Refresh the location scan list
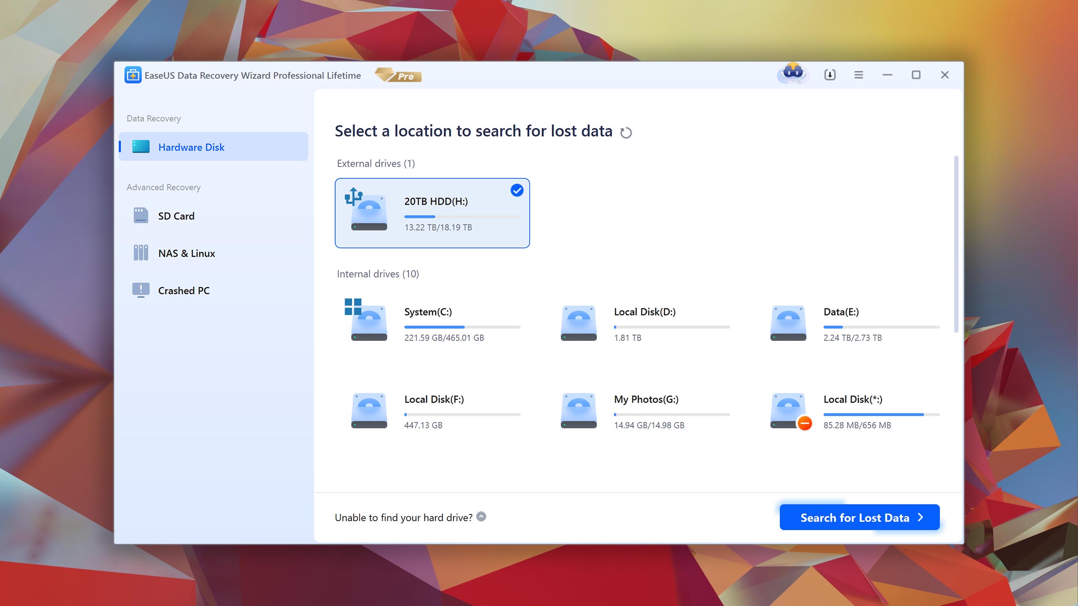 [627, 132]
